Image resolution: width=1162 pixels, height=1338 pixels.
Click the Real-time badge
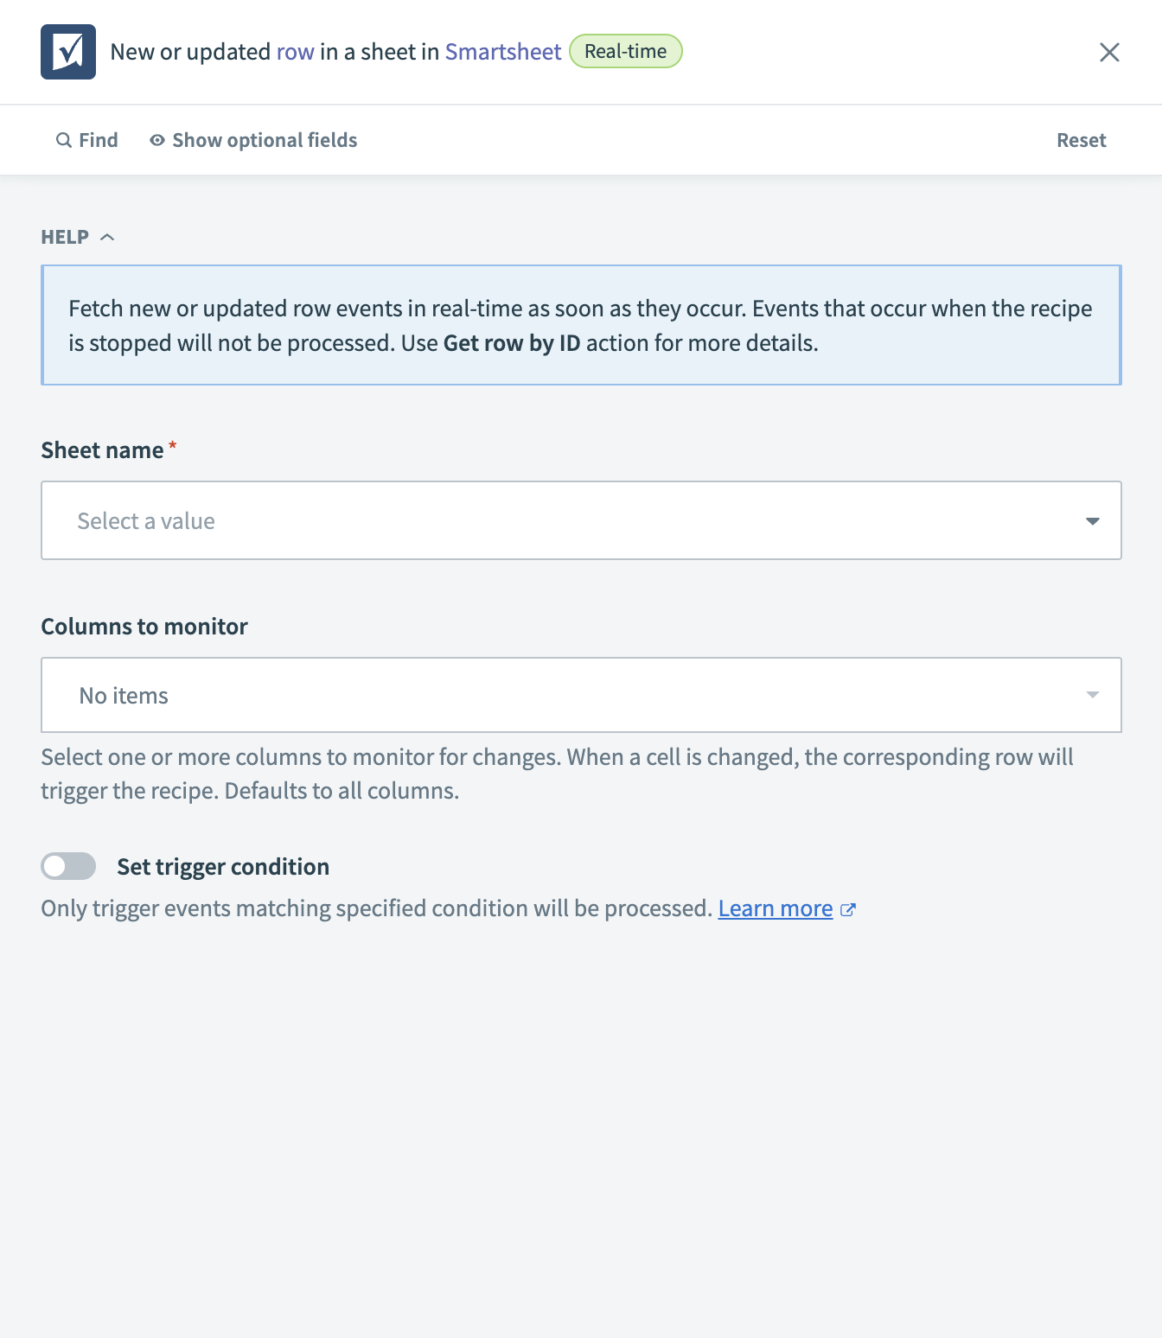tap(625, 52)
